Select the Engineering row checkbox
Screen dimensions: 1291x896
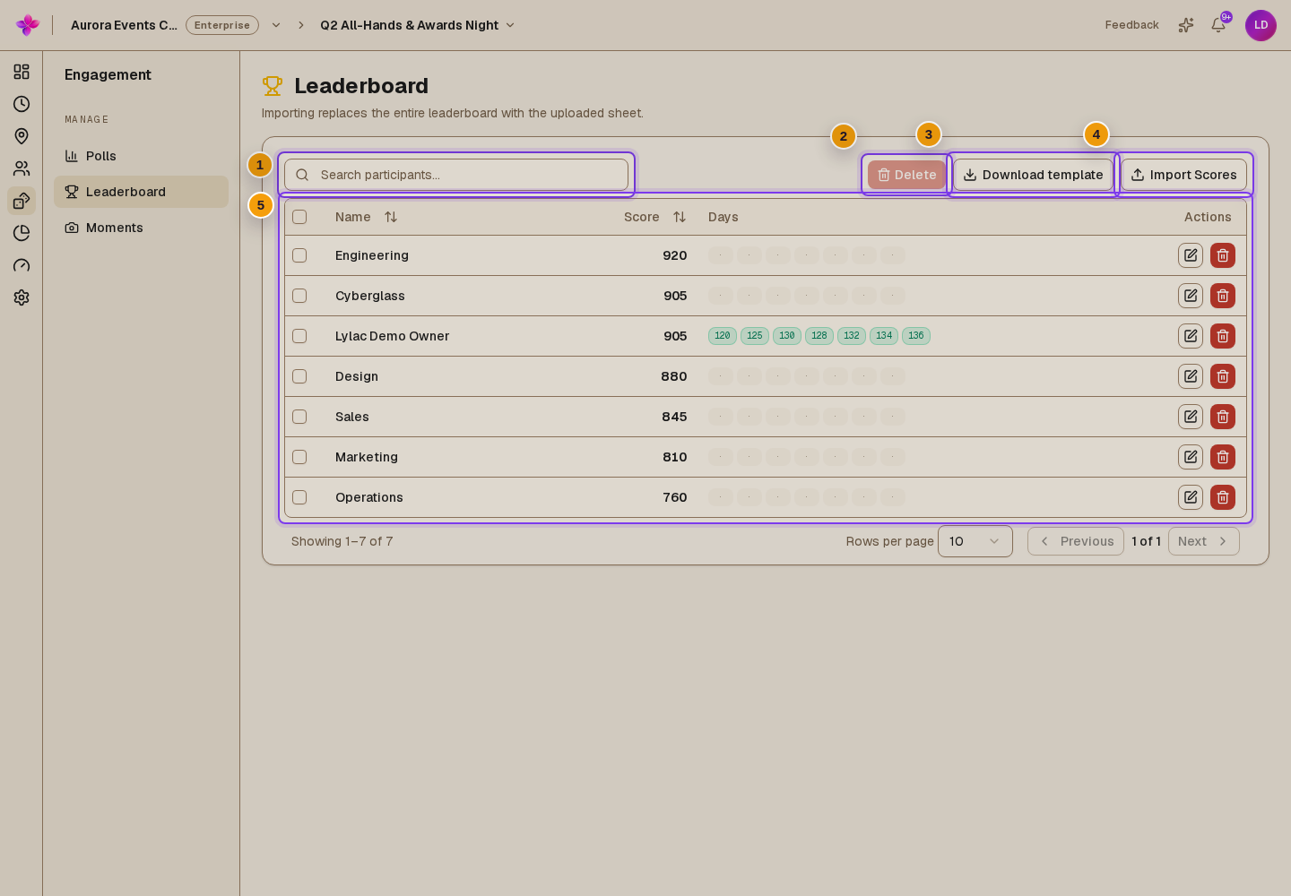299,255
